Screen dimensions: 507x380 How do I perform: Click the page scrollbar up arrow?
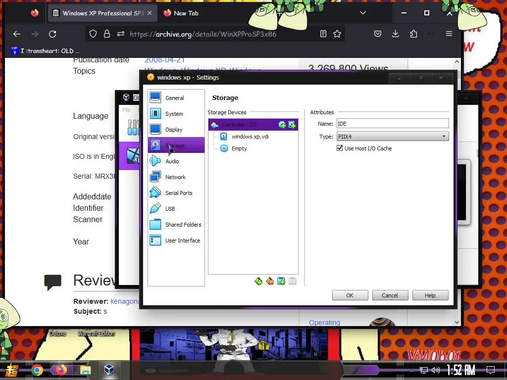(x=457, y=61)
